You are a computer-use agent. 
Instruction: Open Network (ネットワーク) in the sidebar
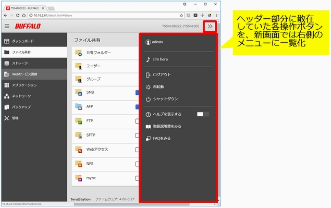[34, 96]
